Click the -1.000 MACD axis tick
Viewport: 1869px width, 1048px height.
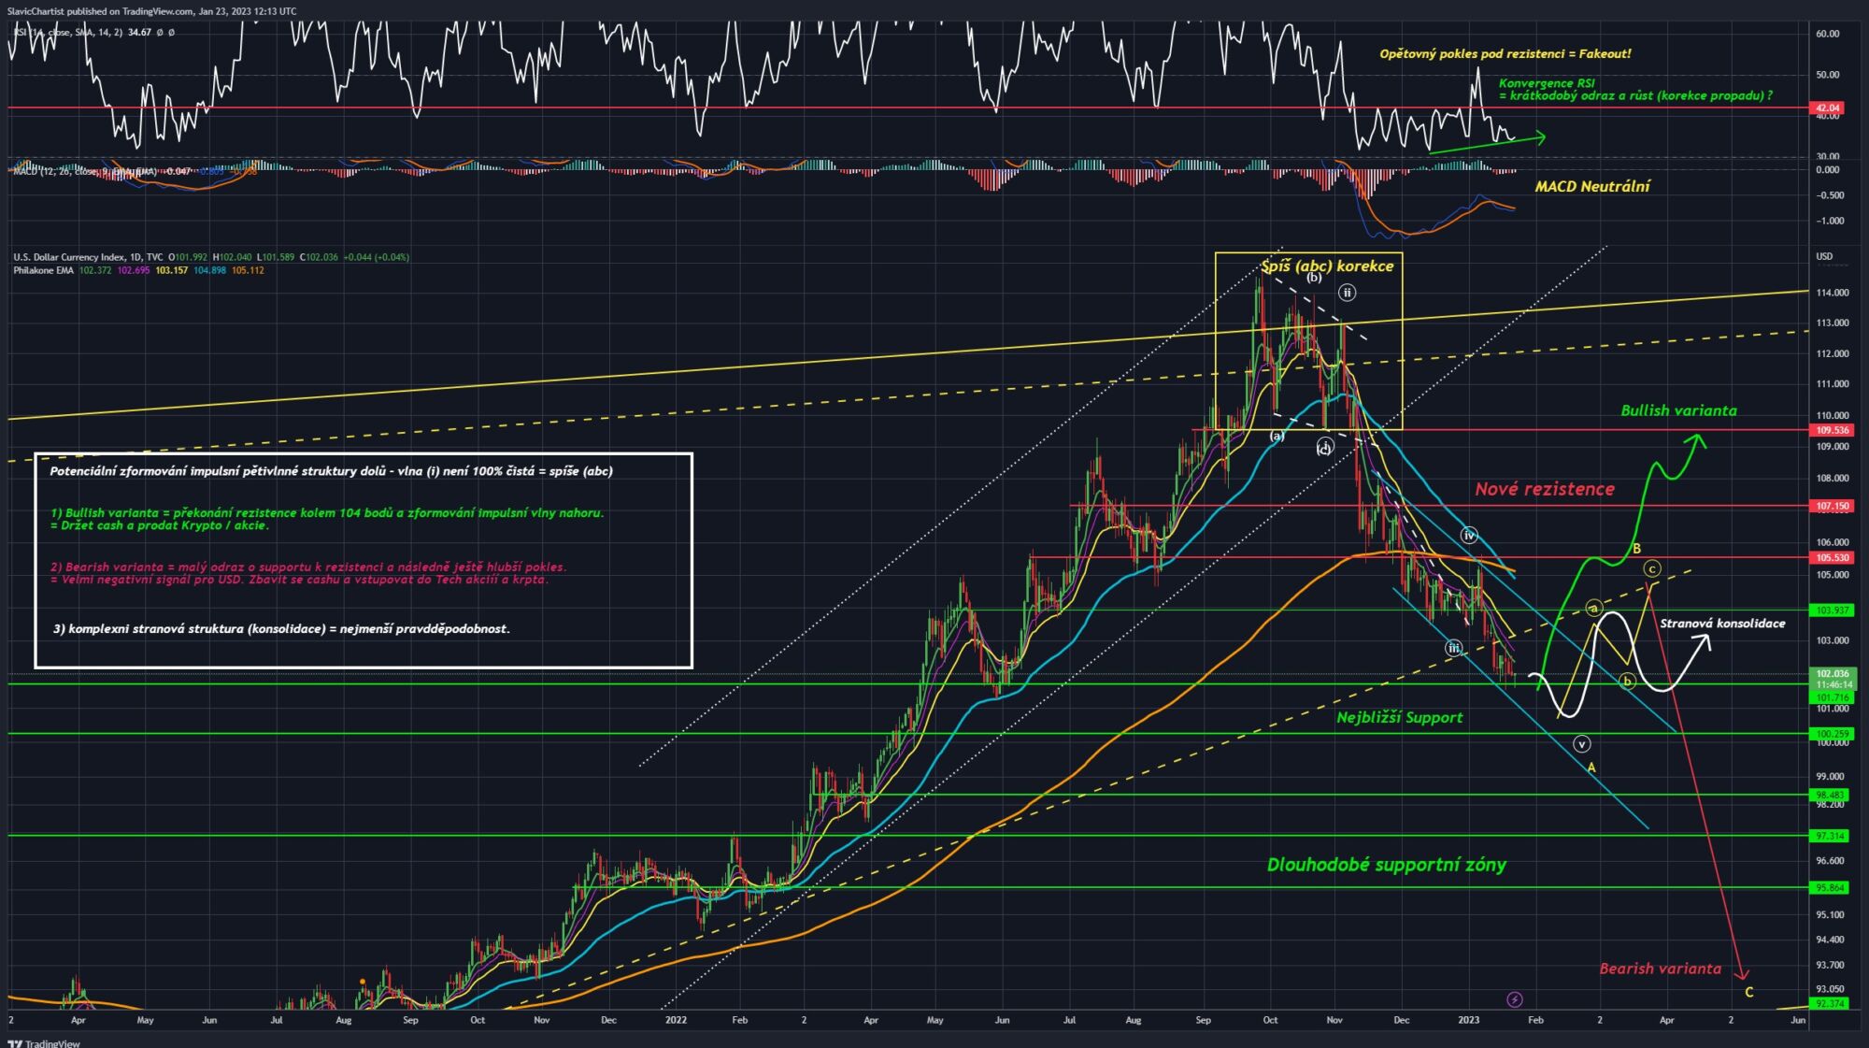1829,221
